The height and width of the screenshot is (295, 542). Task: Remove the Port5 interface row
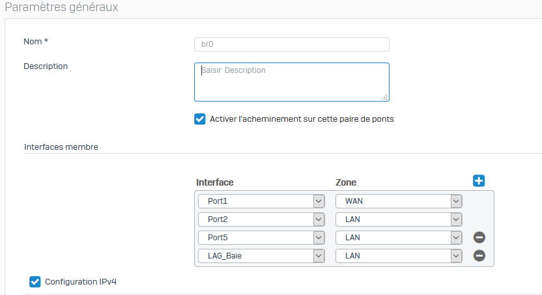pyautogui.click(x=479, y=237)
